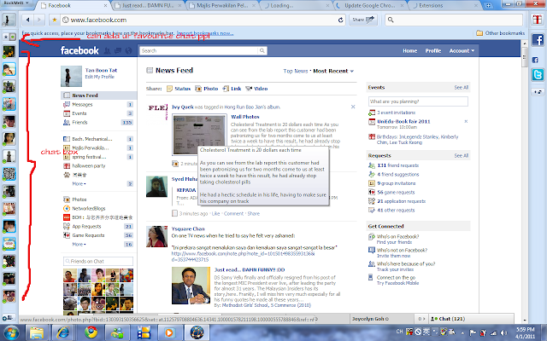Reload the page with the refresh icon
This screenshot has height=341, width=547.
click(340, 20)
